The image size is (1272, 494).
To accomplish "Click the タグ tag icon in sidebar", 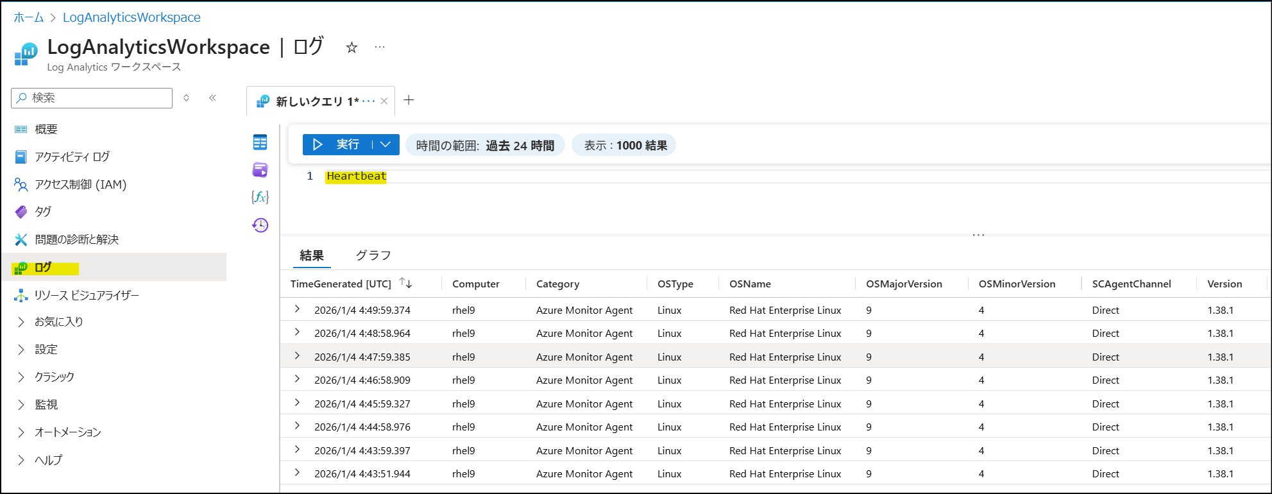I will [21, 212].
